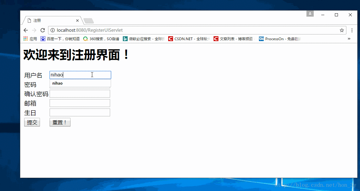Open the 微软必应搜索 bookmark

click(144, 39)
